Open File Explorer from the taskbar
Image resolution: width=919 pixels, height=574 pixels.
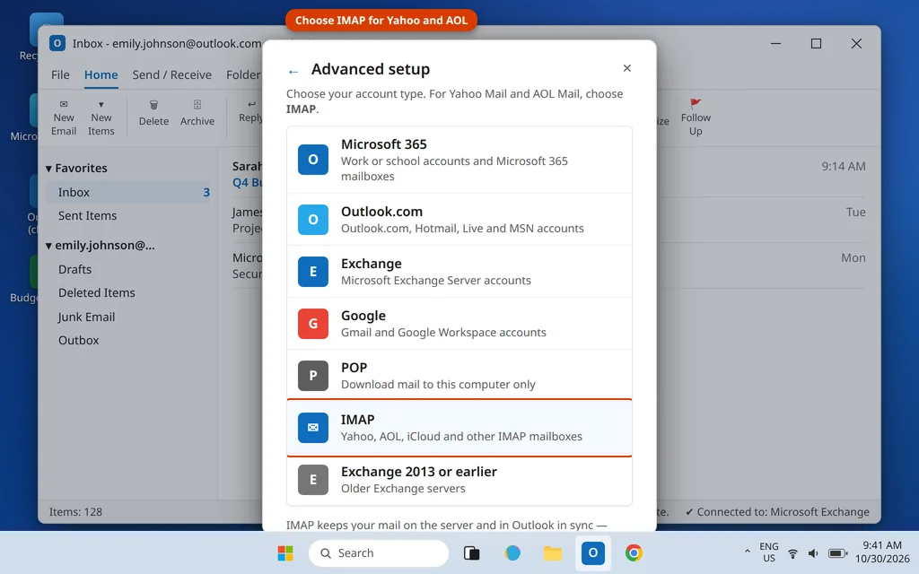tap(553, 552)
